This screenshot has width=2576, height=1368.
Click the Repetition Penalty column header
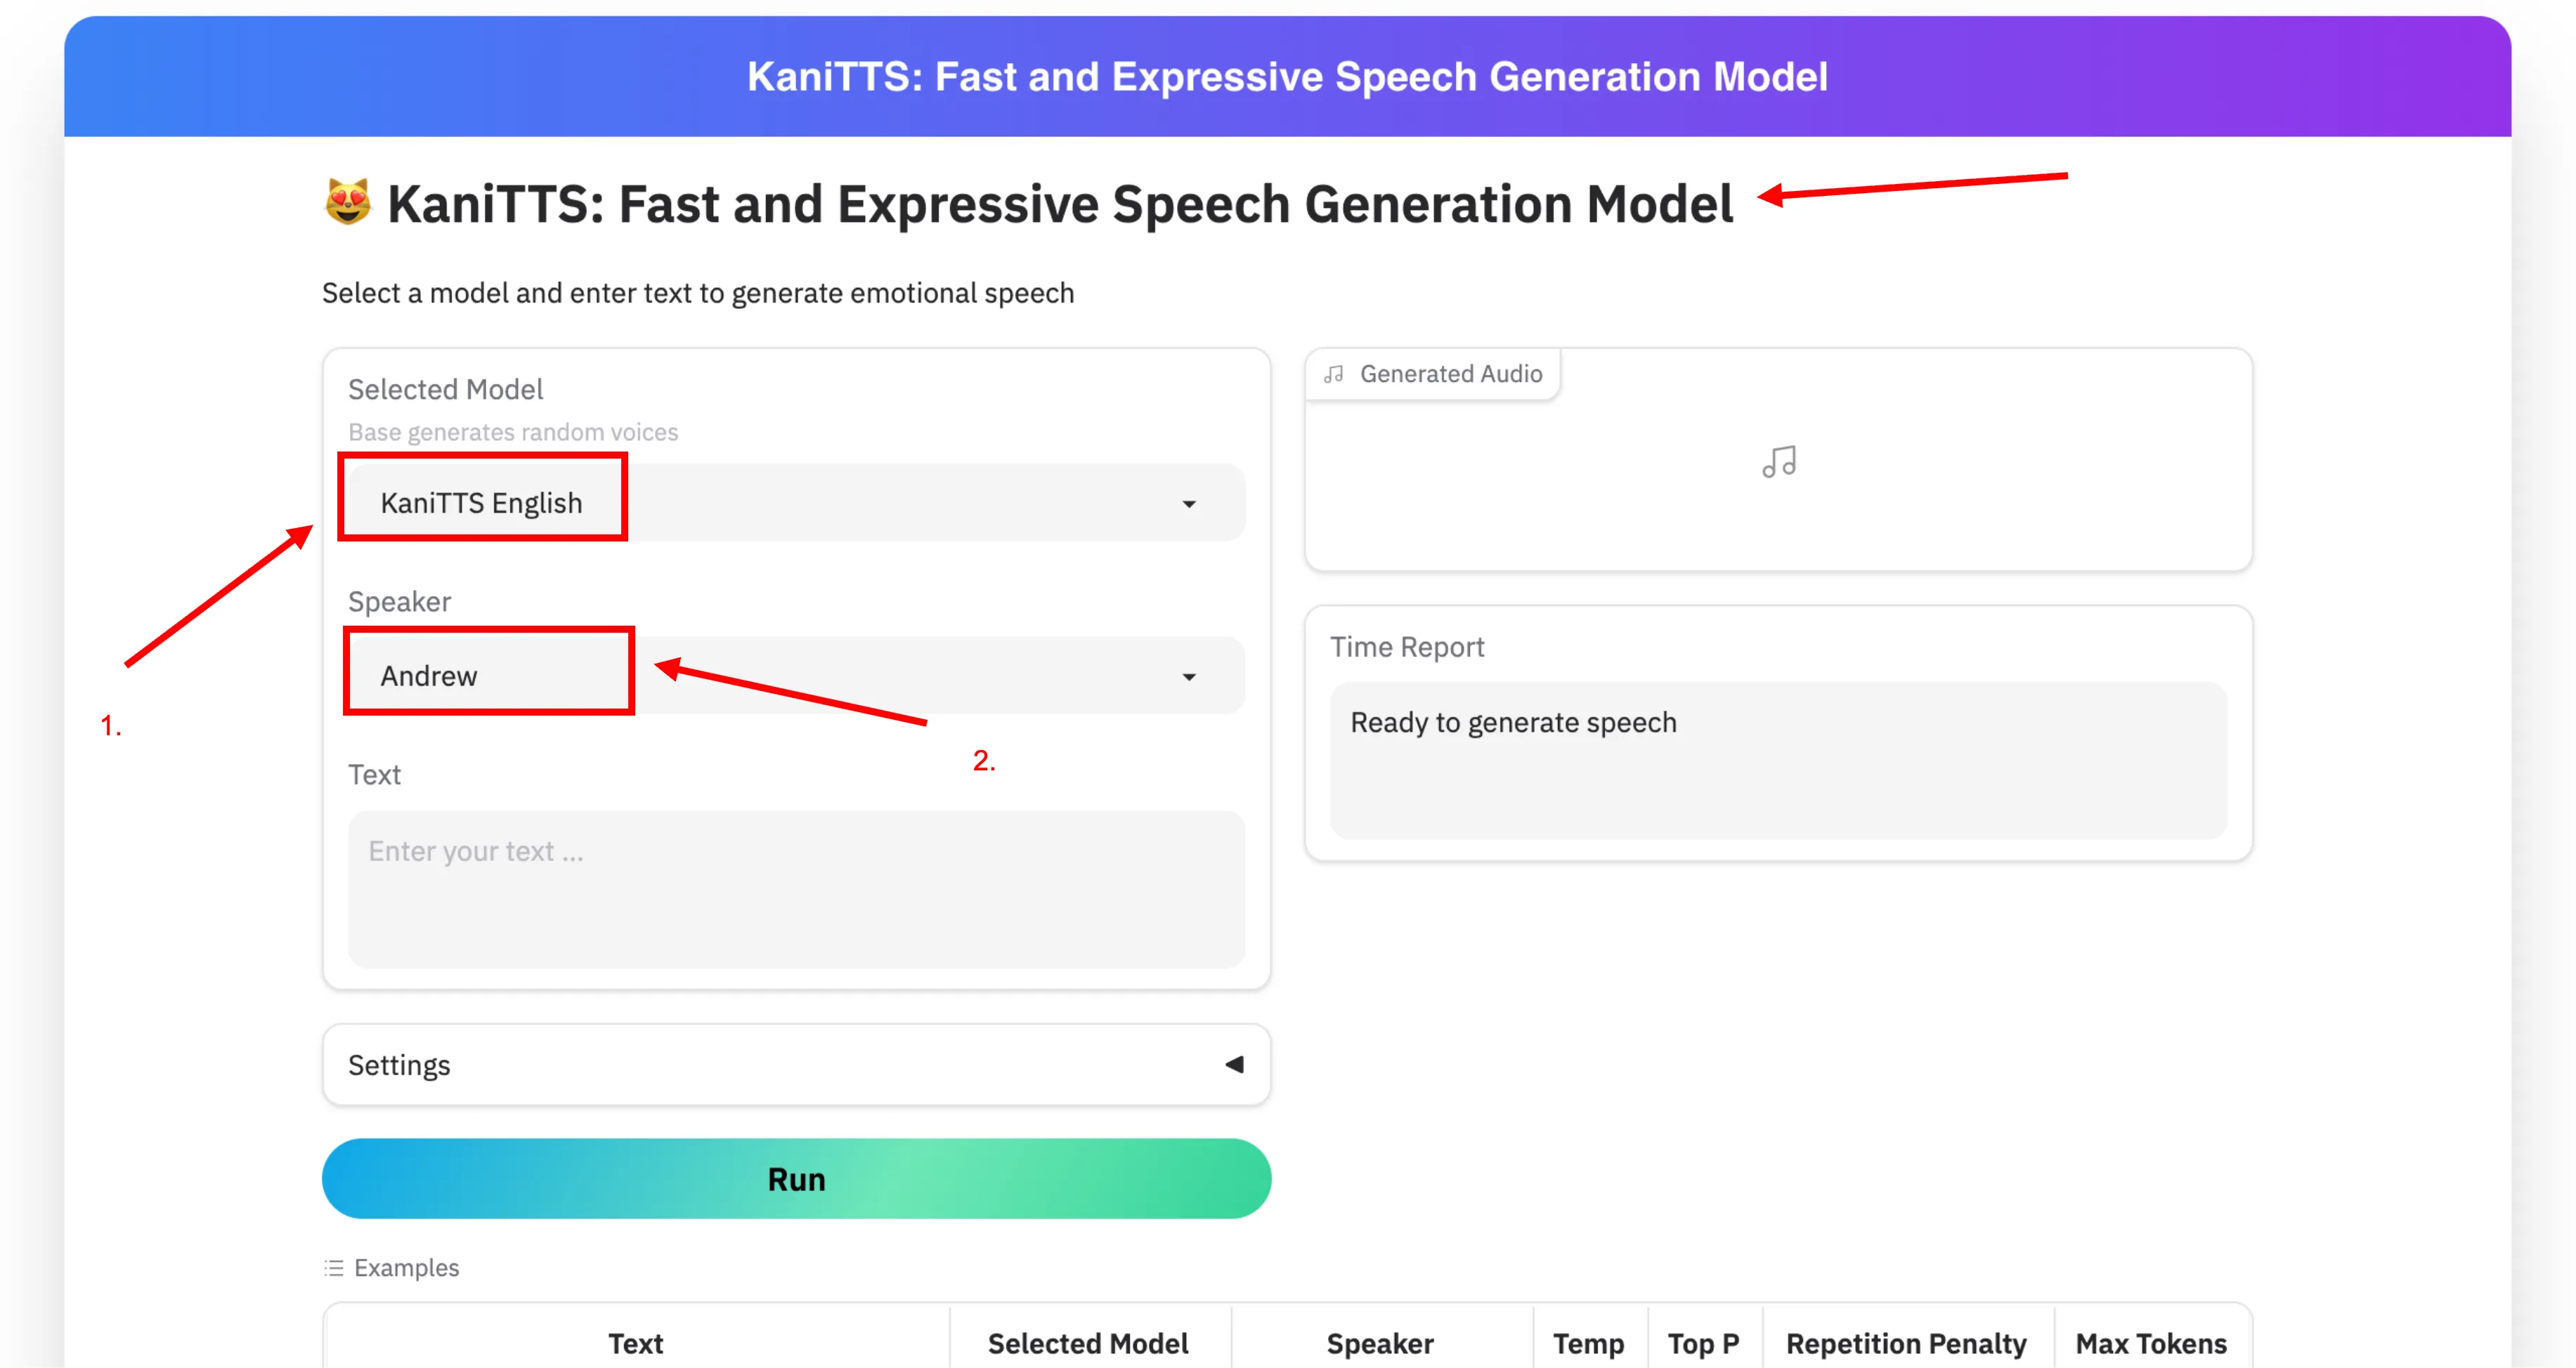click(x=1904, y=1343)
